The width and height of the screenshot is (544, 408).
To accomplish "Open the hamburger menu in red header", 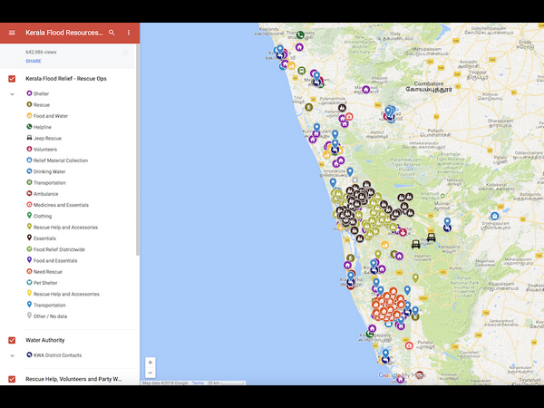I will (12, 33).
